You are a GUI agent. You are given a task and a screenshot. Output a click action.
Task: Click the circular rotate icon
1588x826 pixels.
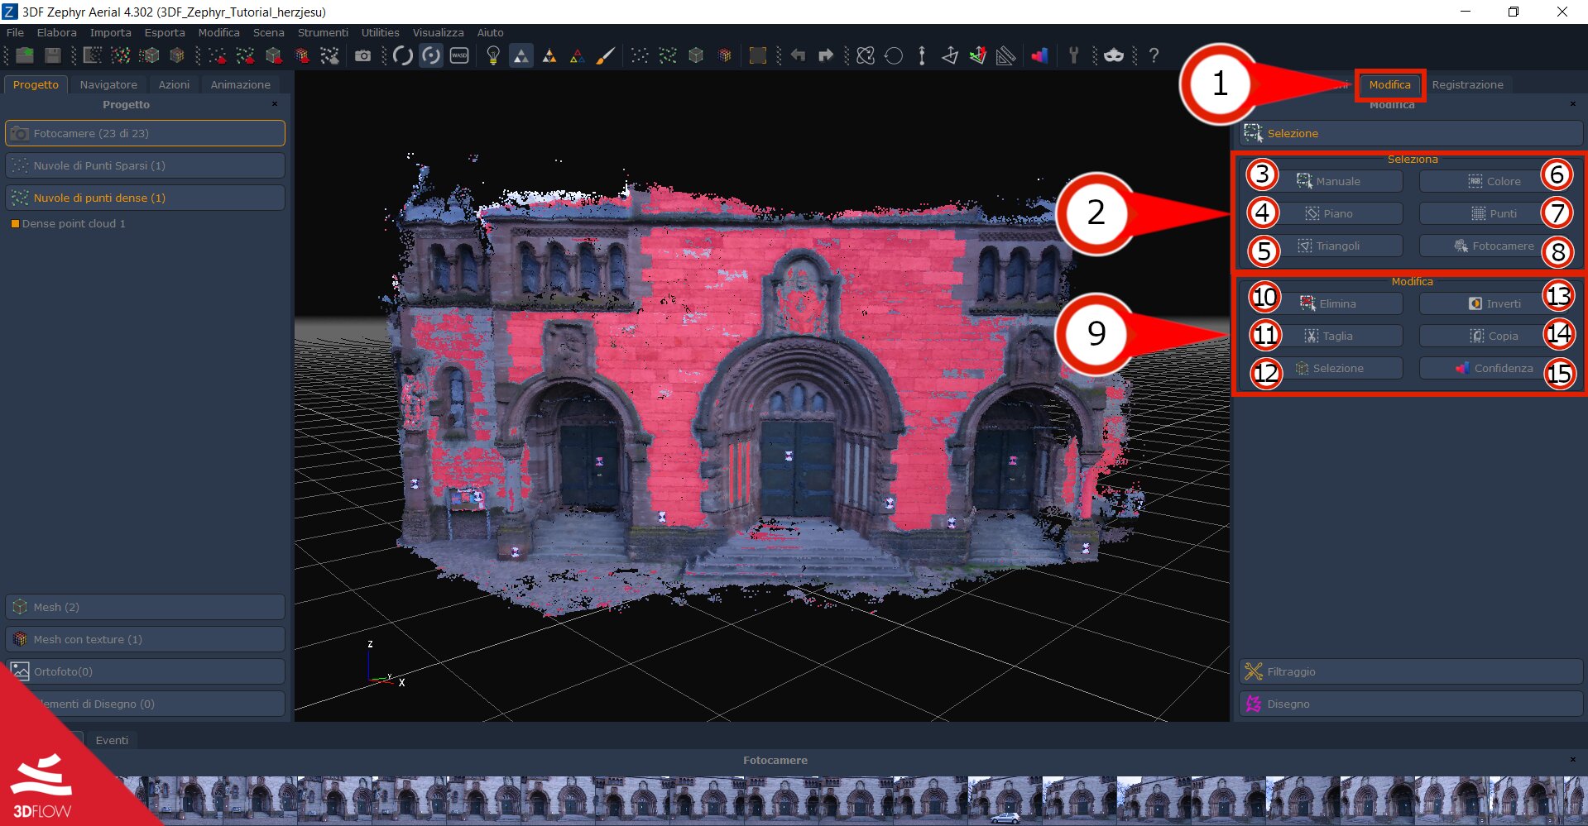[x=894, y=55]
